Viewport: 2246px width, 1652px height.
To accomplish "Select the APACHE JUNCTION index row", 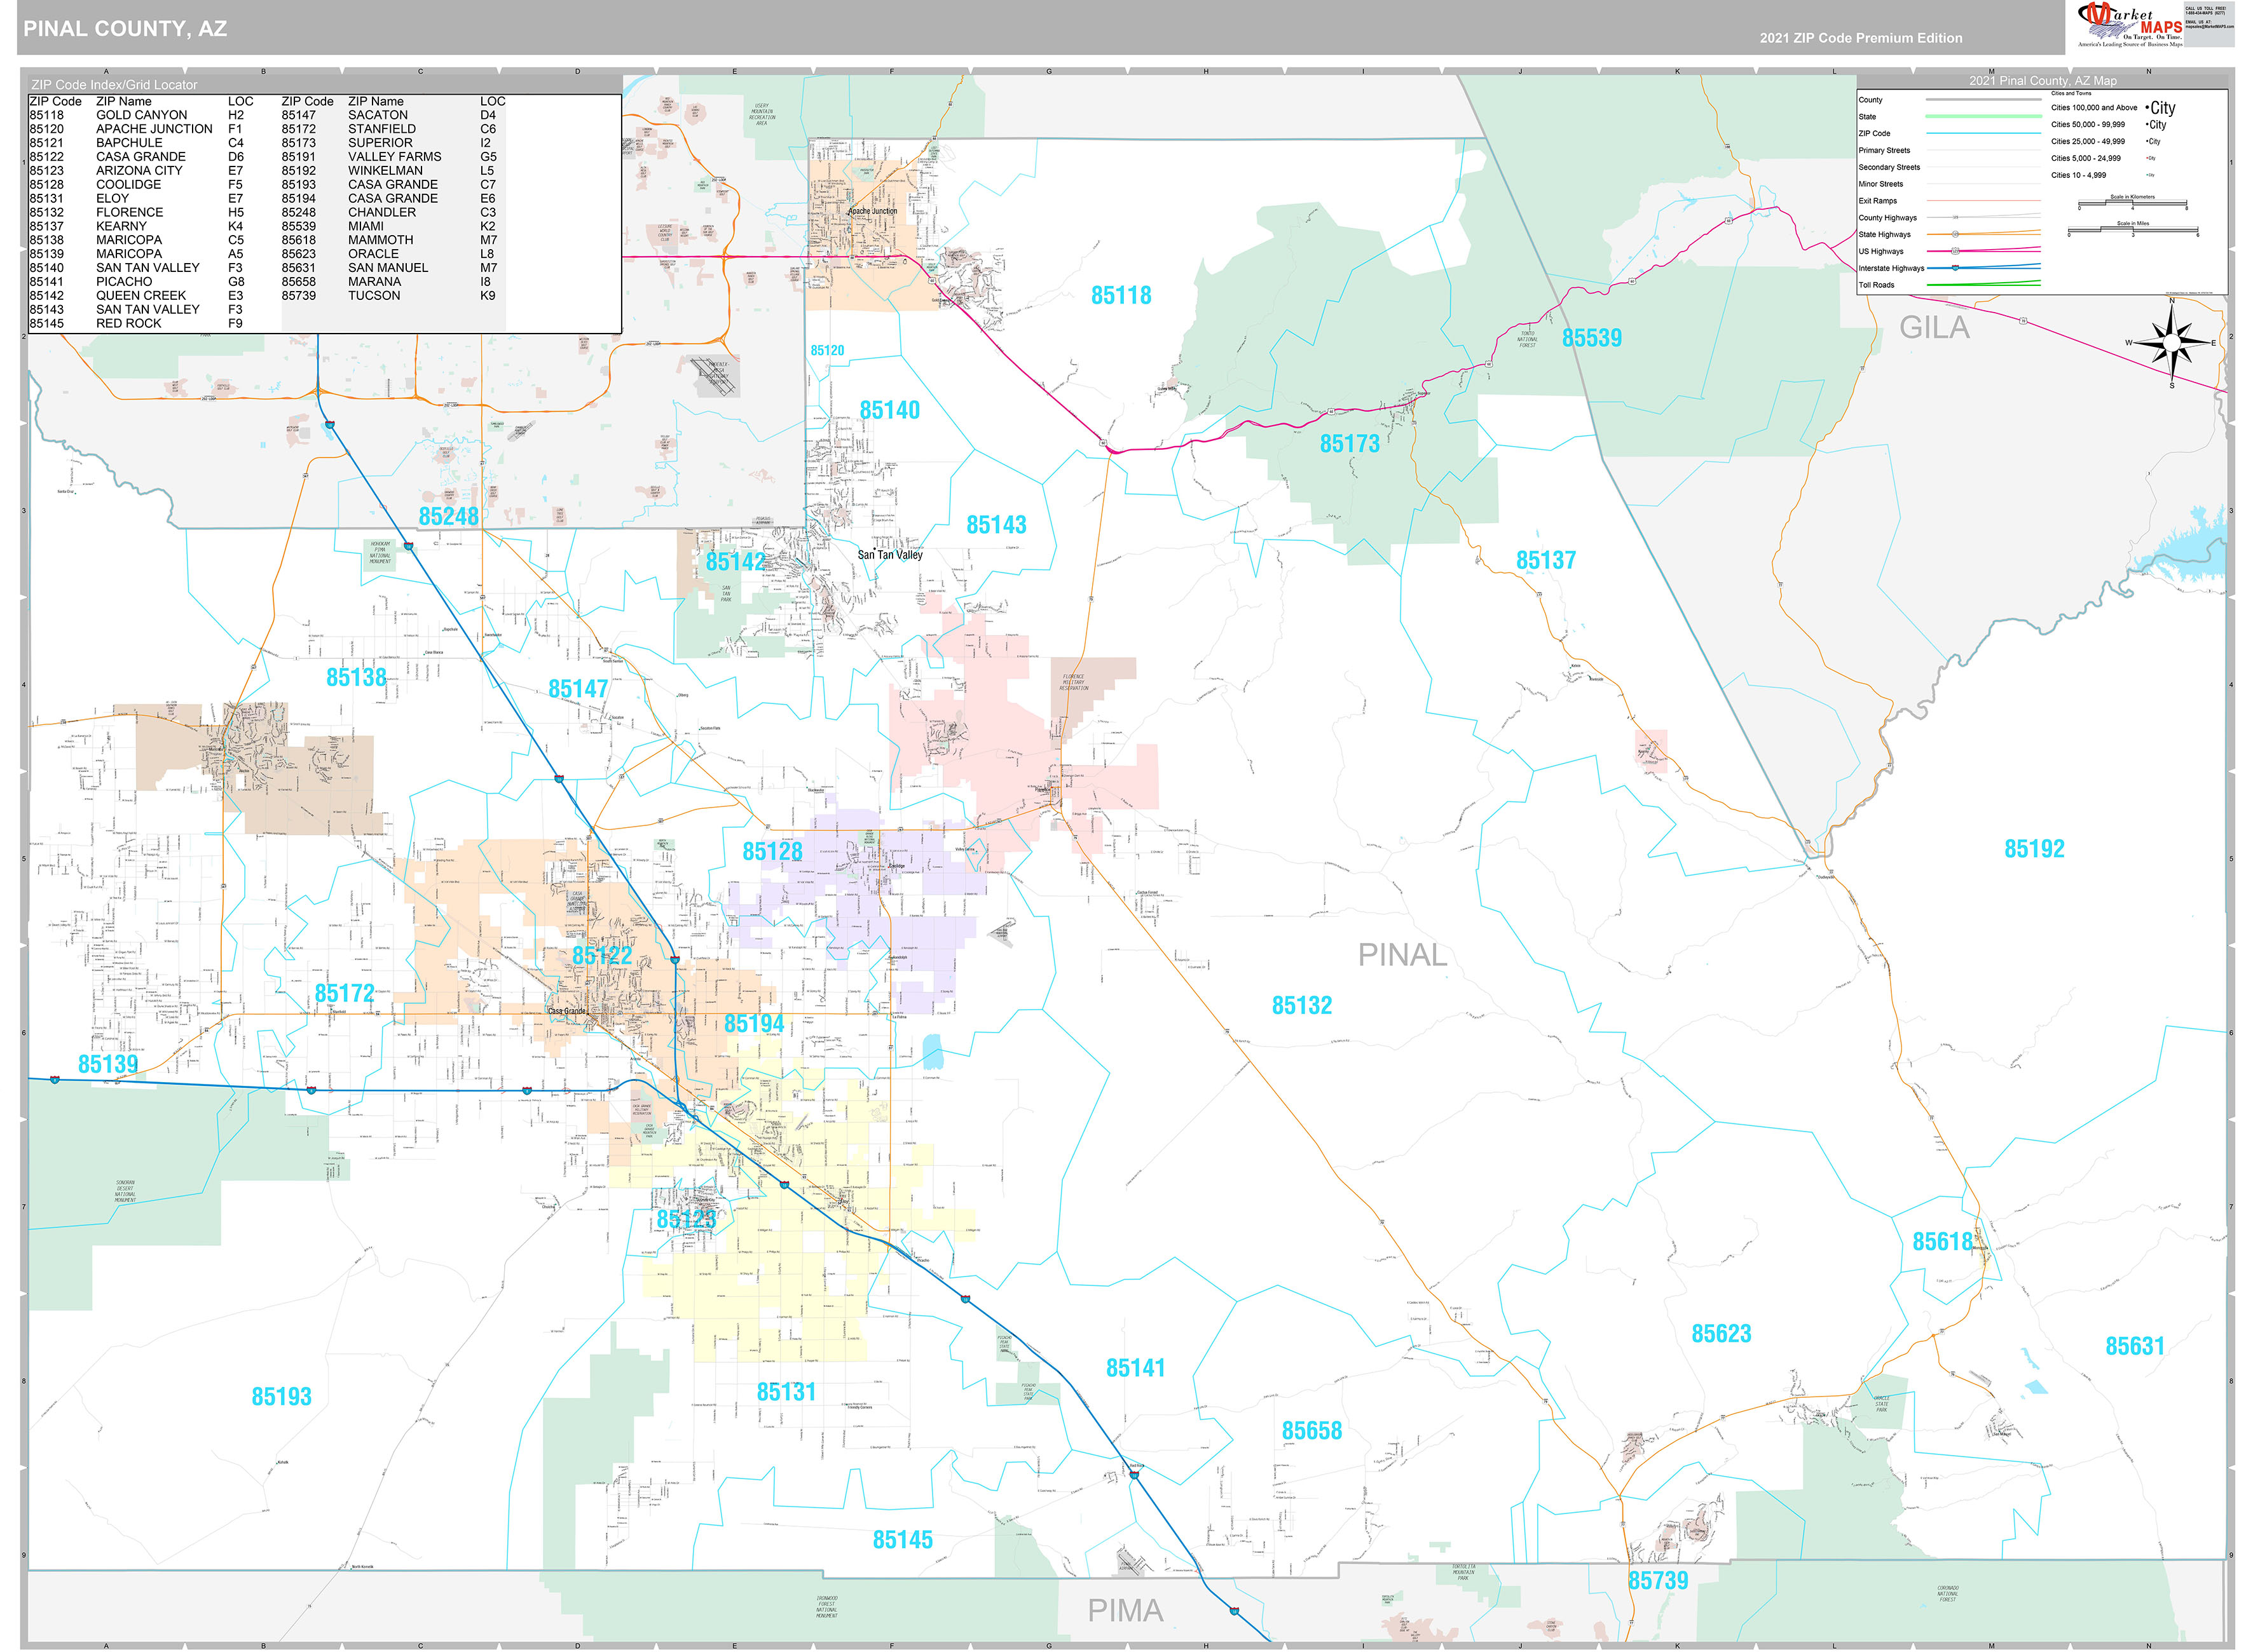I will click(136, 129).
